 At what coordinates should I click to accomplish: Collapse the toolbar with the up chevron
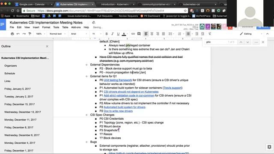267,34
